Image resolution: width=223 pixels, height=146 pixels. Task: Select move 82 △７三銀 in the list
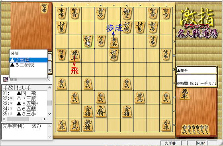24,98
